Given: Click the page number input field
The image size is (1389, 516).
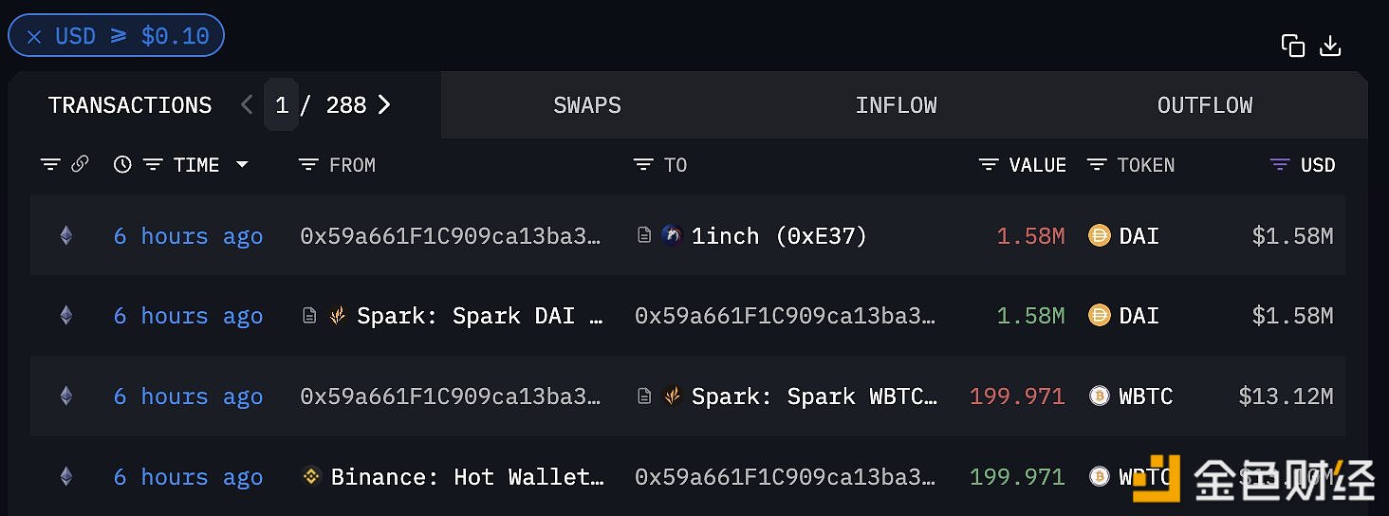Looking at the screenshot, I should [282, 105].
